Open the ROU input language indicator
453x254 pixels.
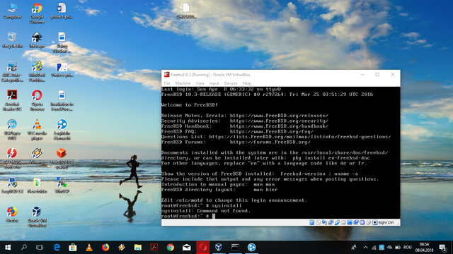point(408,248)
